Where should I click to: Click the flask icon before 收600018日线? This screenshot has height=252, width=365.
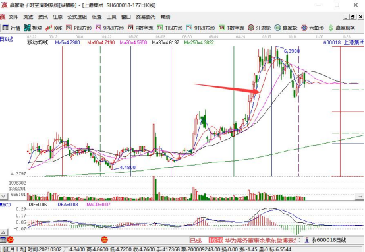pos(307,240)
